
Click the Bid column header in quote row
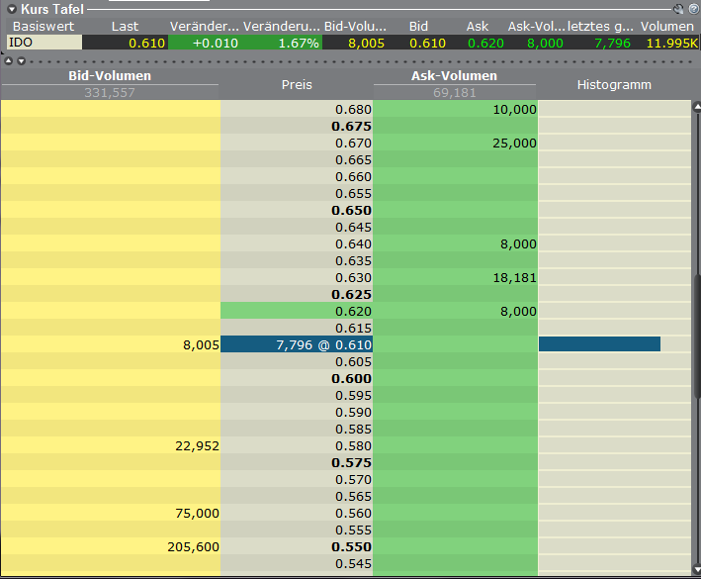418,27
